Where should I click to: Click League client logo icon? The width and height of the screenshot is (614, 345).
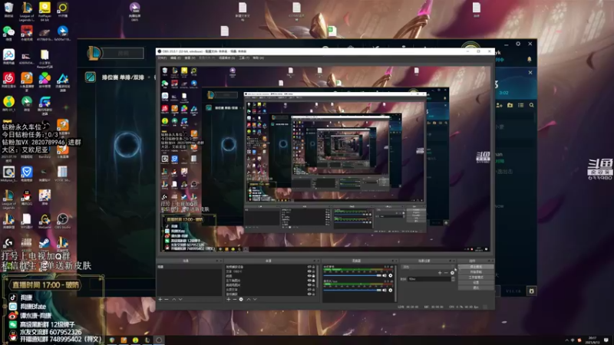click(94, 53)
